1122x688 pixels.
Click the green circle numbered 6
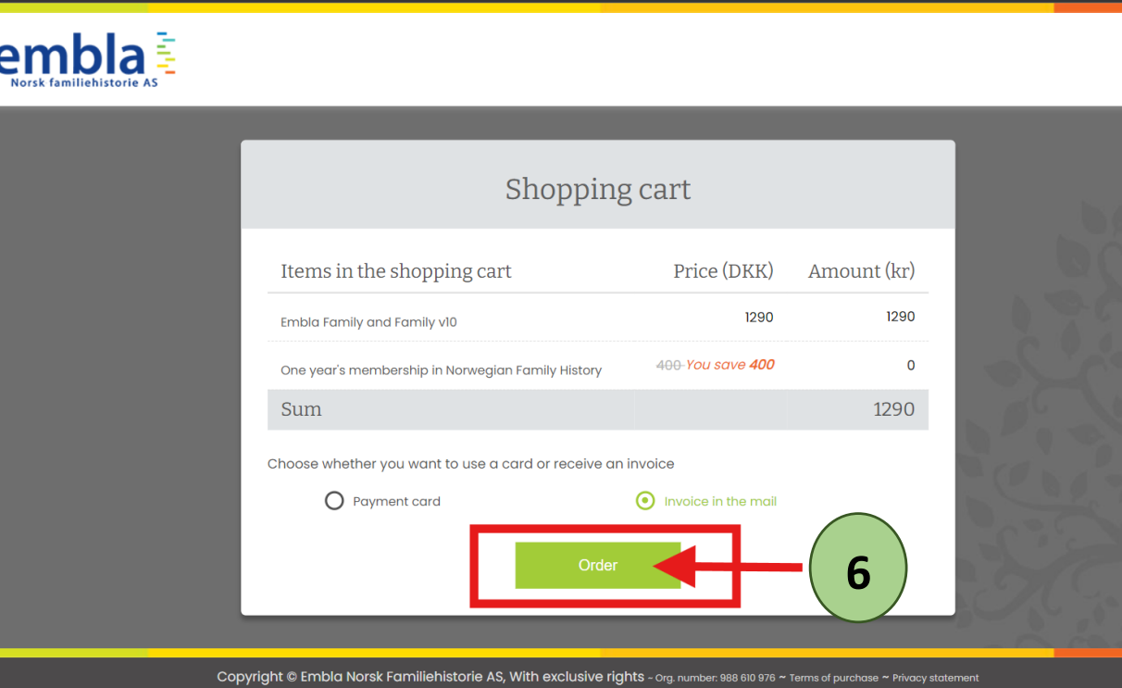coord(857,568)
